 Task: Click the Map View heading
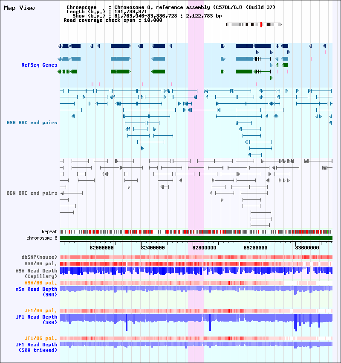click(x=20, y=8)
